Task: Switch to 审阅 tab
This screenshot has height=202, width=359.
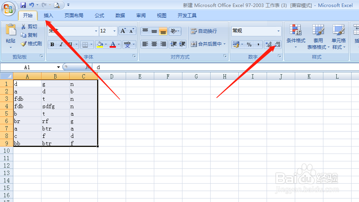Action: [141, 16]
